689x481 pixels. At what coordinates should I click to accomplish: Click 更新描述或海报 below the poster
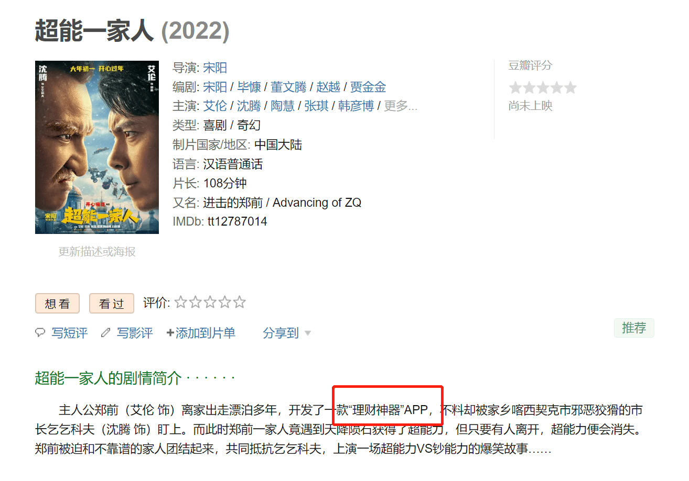tap(97, 252)
